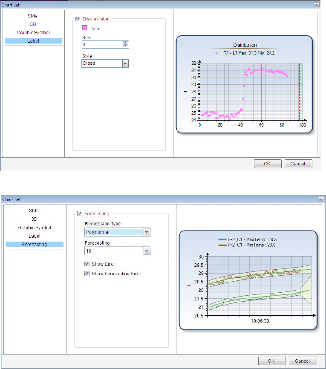Click Cancel in the bottom Chart Set dialog

tap(303, 361)
